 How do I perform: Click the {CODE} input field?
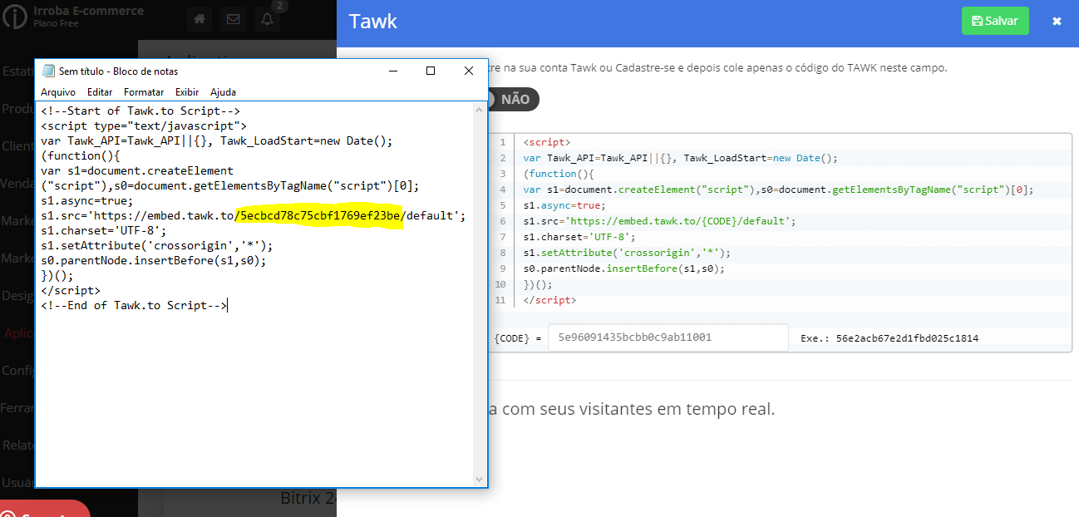(668, 337)
